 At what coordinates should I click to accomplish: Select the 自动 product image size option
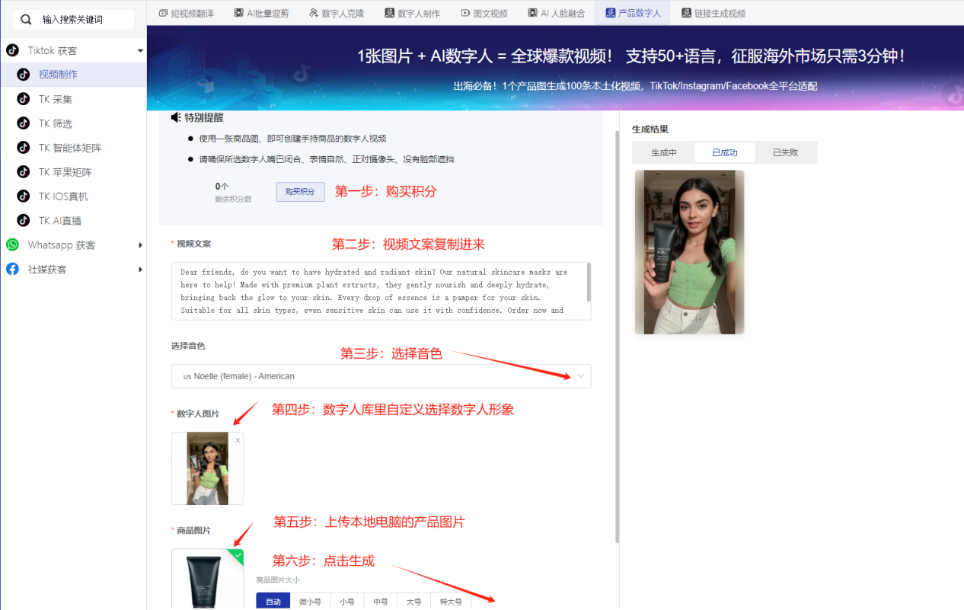coord(273,602)
